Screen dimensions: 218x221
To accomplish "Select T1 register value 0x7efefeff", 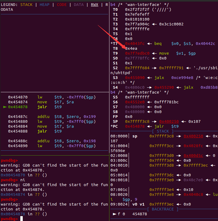I will tap(137, 14).
